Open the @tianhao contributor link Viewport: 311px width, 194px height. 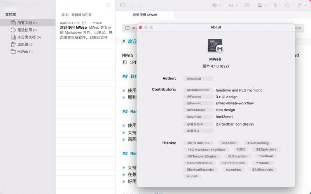[198, 103]
